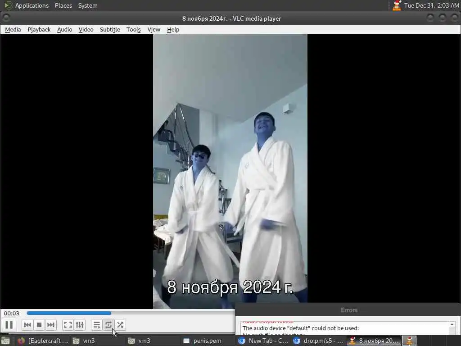The height and width of the screenshot is (346, 461).
Task: Click the show desktop icon
Action: [x=5, y=341]
